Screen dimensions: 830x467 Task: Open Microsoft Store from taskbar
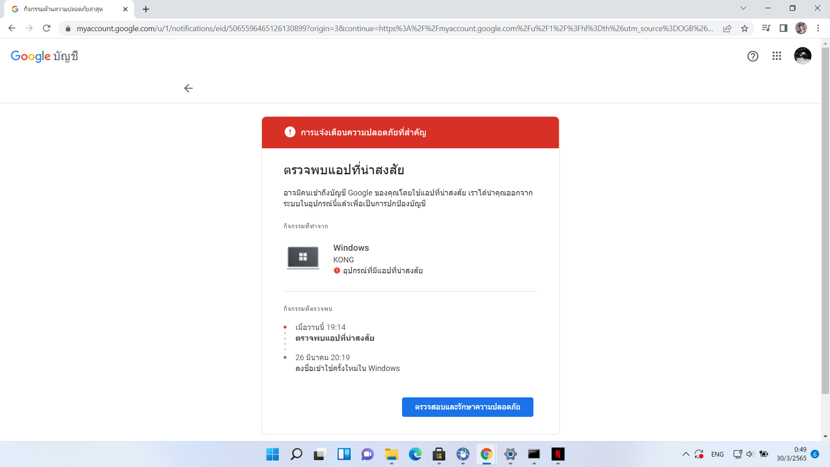(439, 454)
